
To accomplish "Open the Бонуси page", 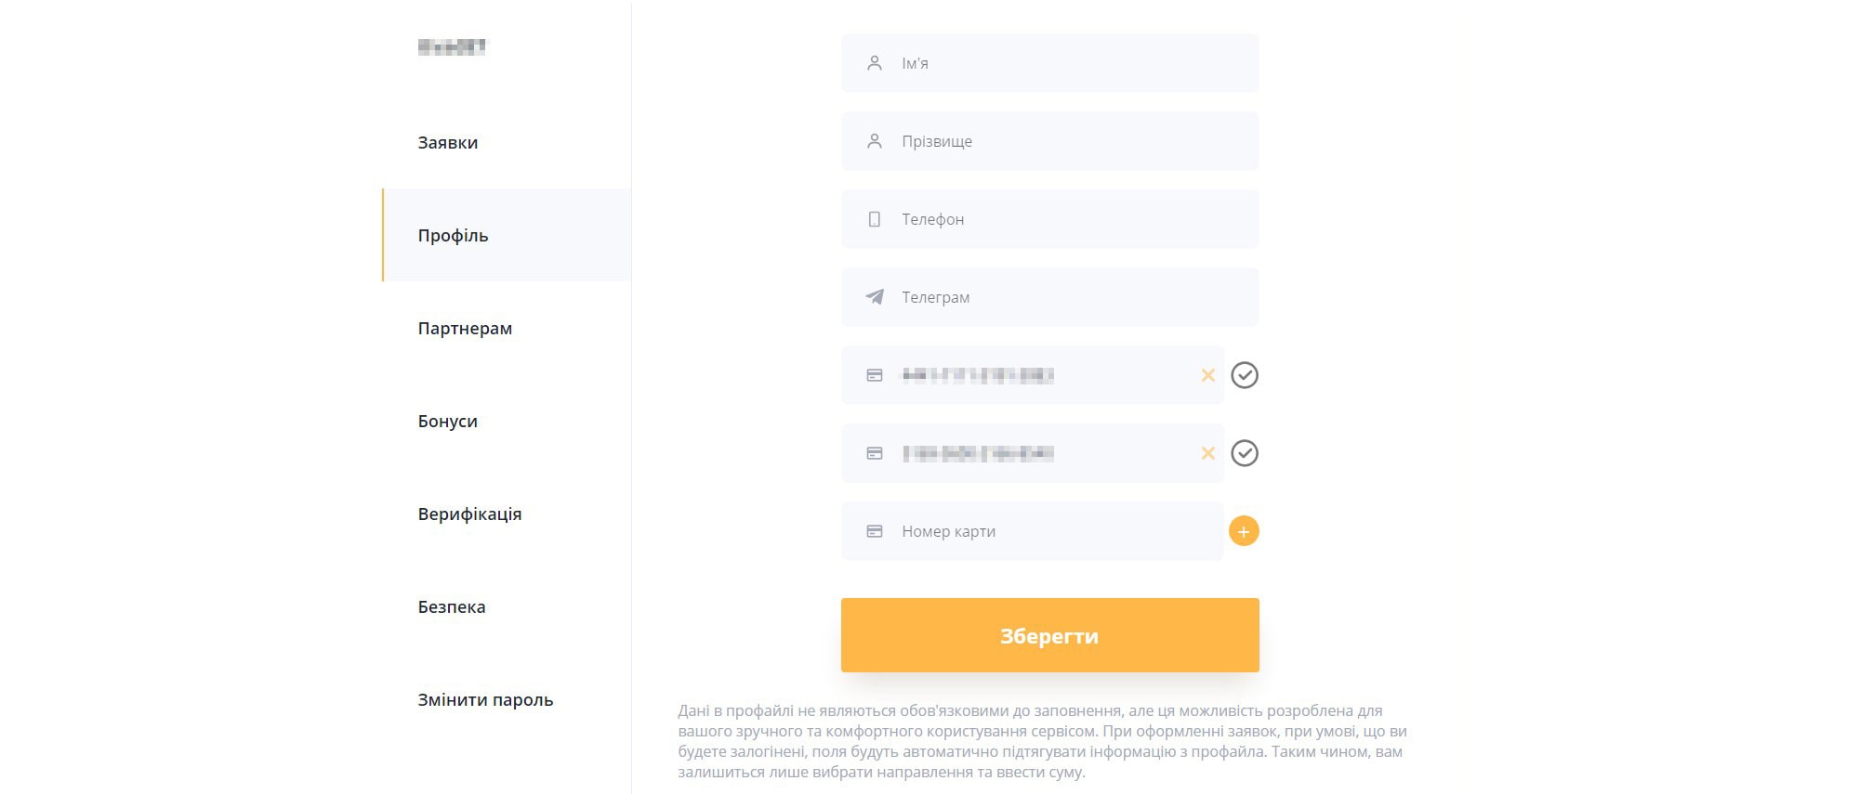I will click(448, 422).
